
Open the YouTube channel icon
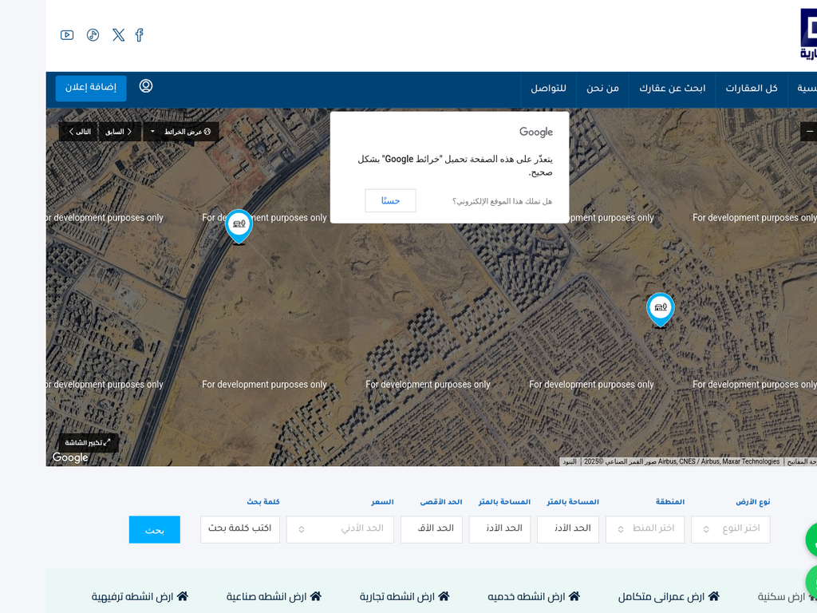(67, 35)
